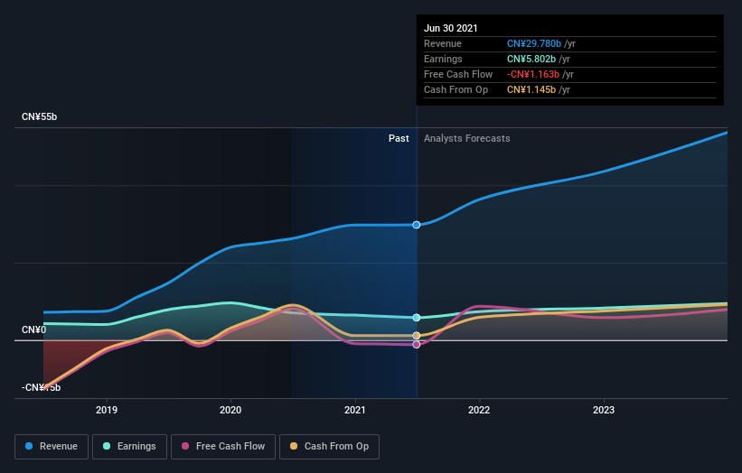
Task: Click the 2021 x-axis label
Action: 355,410
